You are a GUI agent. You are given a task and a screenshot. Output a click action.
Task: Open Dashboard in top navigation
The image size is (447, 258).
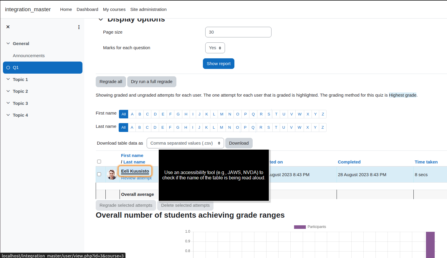[x=87, y=9]
